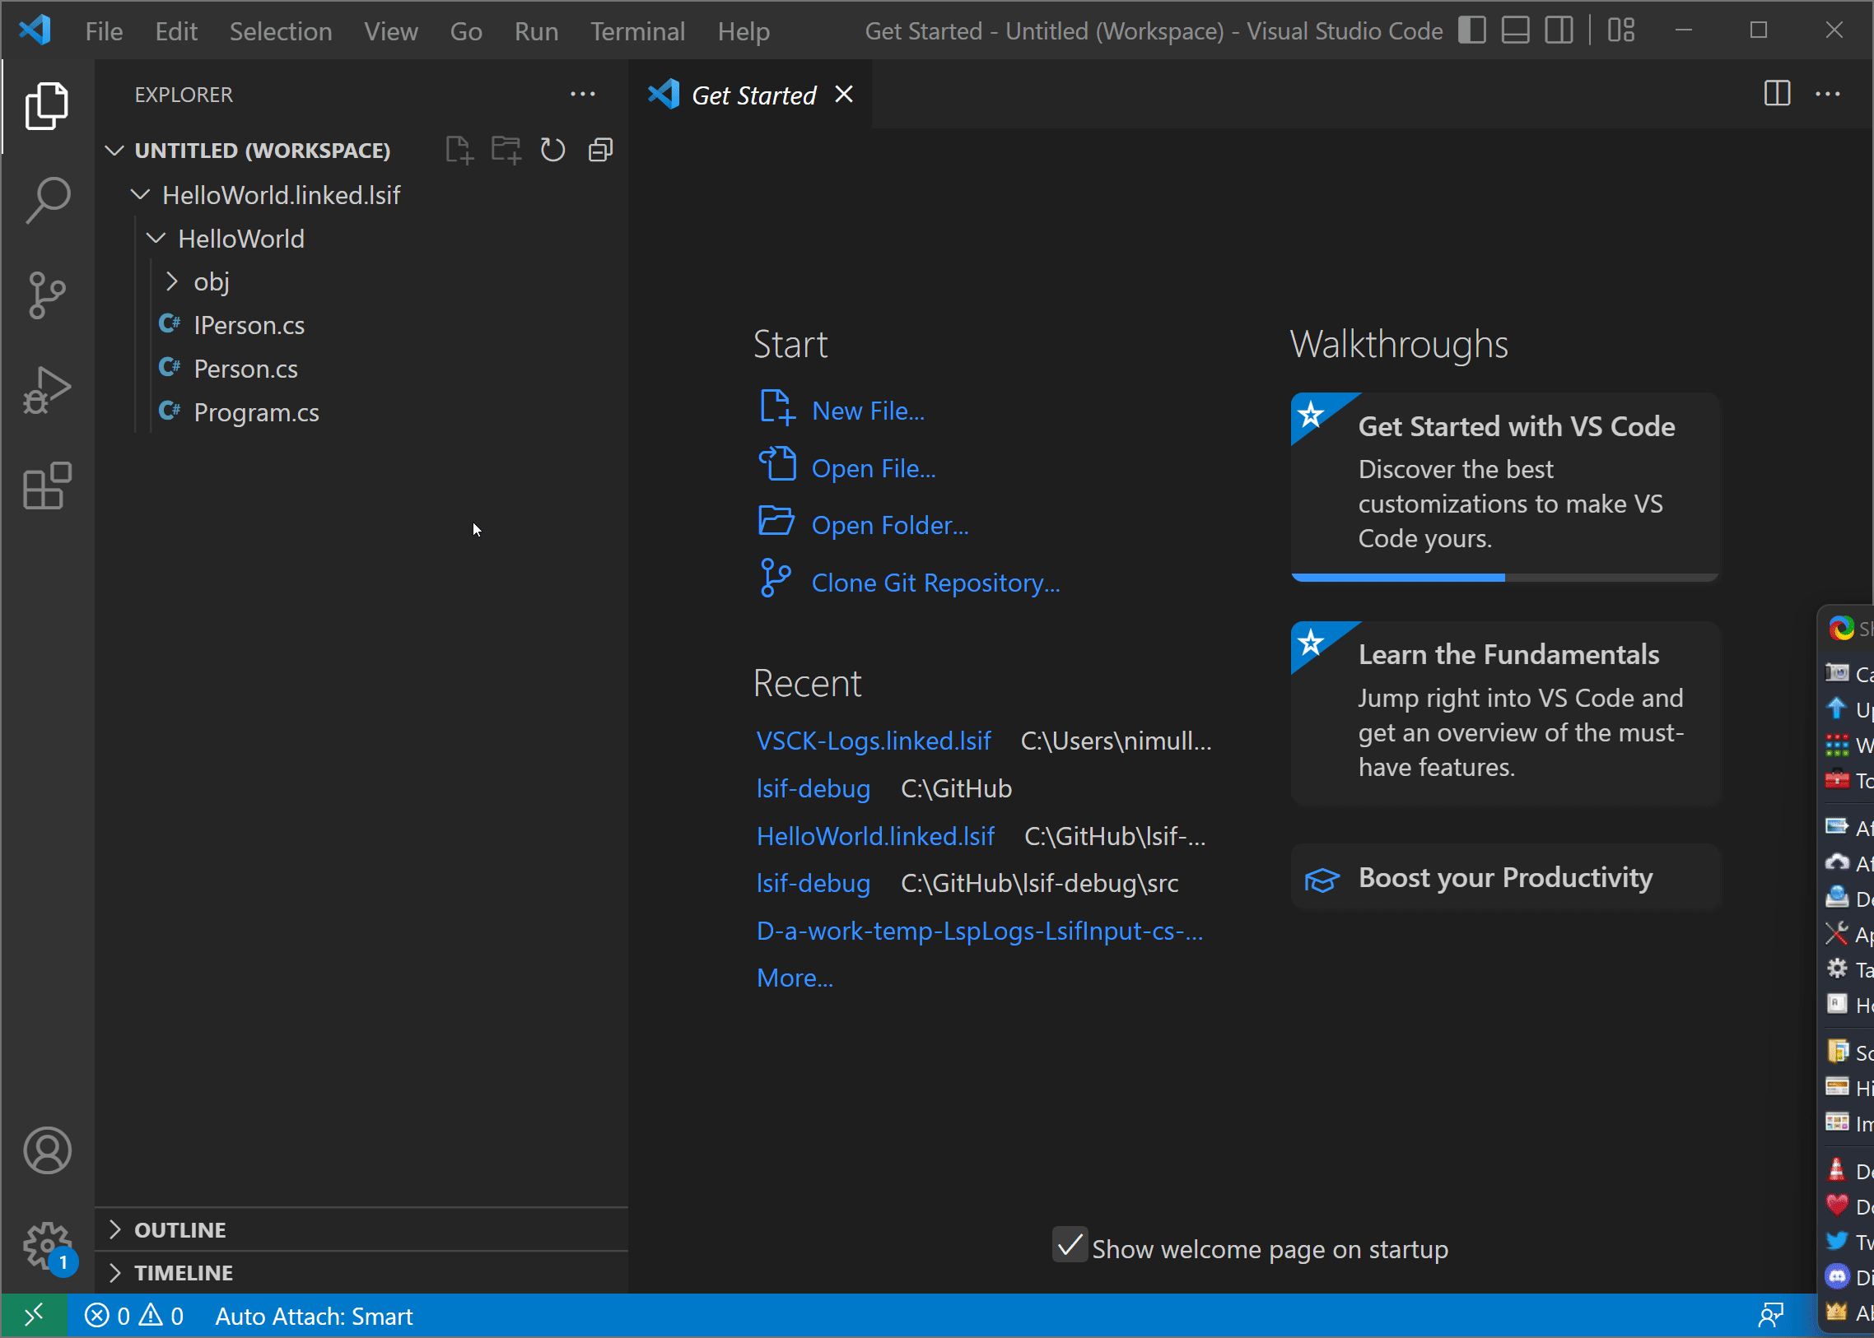Click the More... recent link

794,978
